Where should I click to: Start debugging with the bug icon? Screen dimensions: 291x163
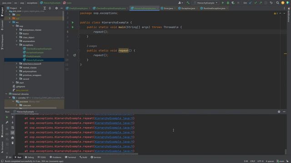(228, 3)
